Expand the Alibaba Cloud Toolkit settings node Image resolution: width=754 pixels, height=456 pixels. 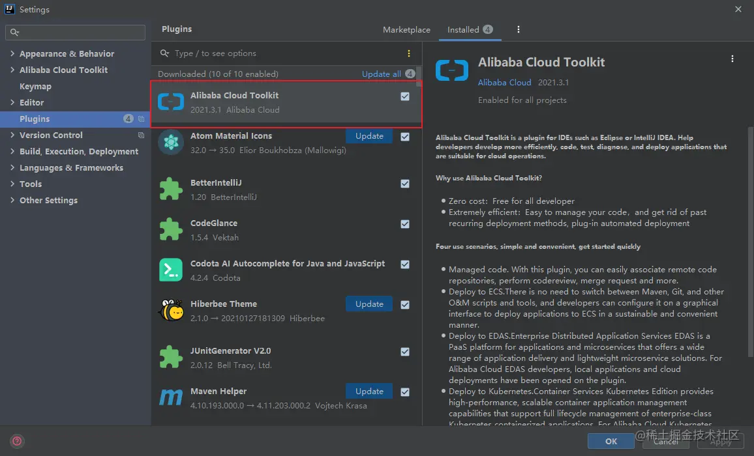(12, 70)
